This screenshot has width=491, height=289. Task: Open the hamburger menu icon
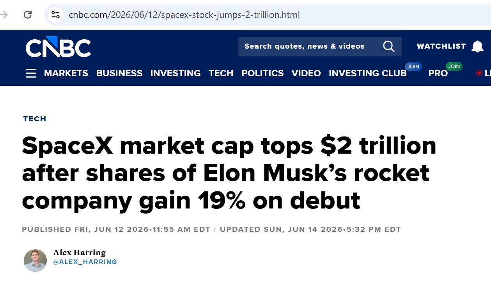[x=31, y=73]
